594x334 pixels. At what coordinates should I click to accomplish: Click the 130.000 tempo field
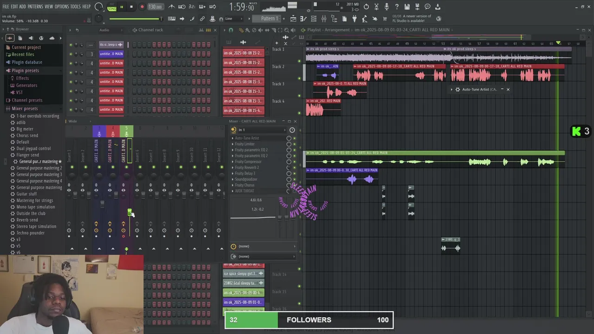click(x=155, y=6)
